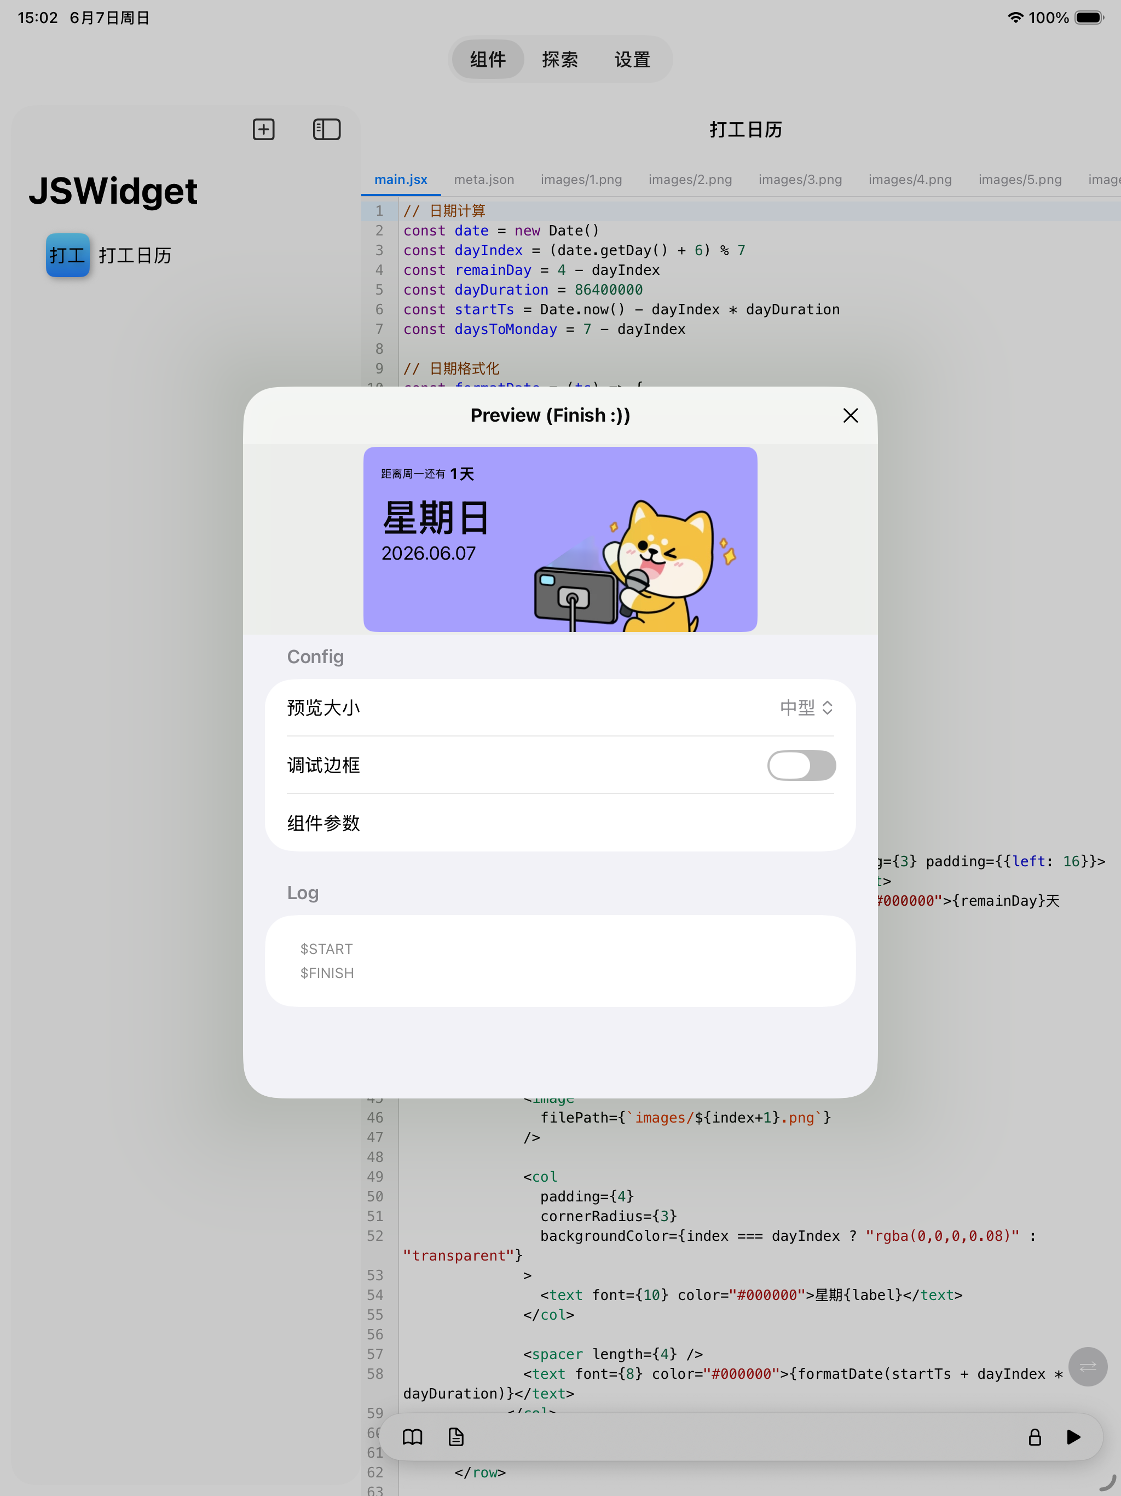Viewport: 1121px width, 1496px height.
Task: Click code line 5 dayDuration = 86400000
Action: pos(523,290)
